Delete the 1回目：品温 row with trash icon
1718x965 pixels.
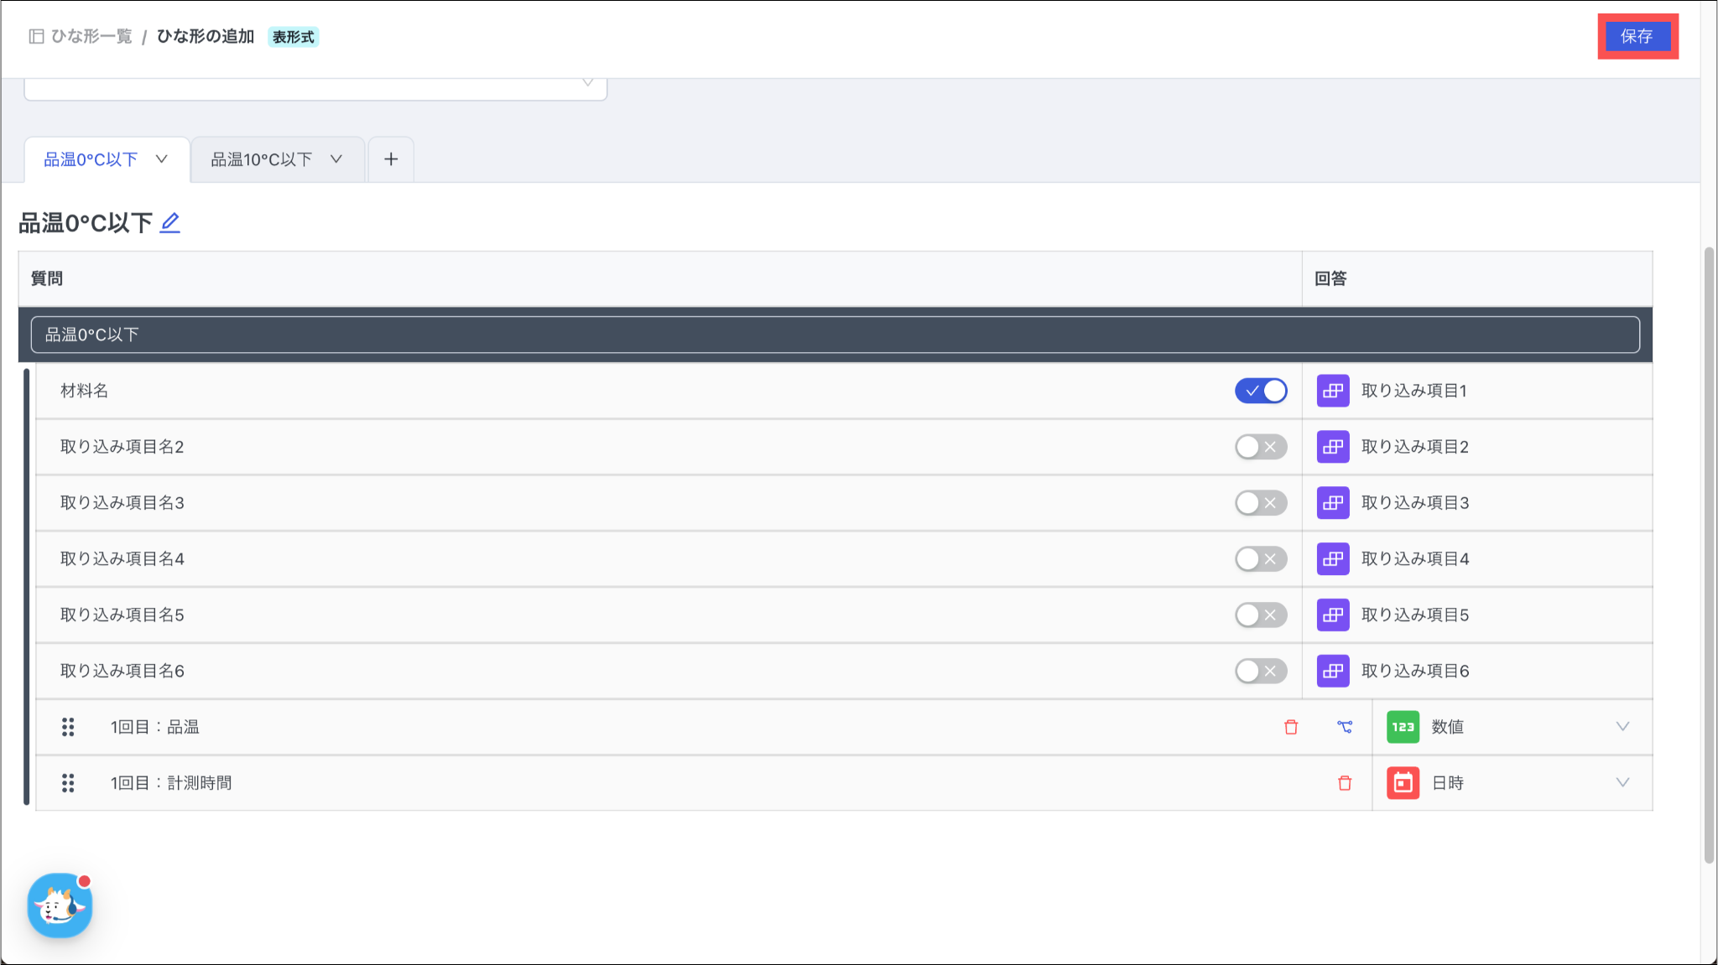1291,727
